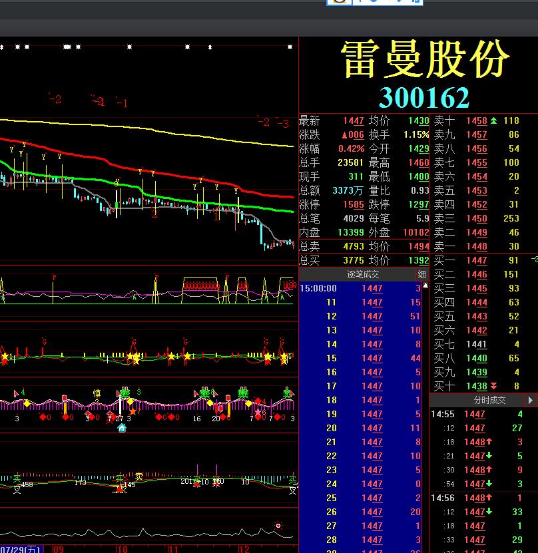This screenshot has width=538, height=553.
Task: Click the 现手 value 311
Action: click(356, 176)
